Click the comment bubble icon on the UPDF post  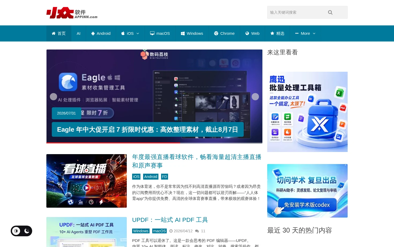tap(197, 231)
